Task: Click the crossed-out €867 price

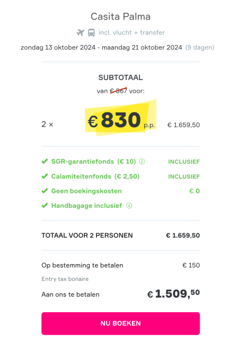Action: (x=119, y=91)
